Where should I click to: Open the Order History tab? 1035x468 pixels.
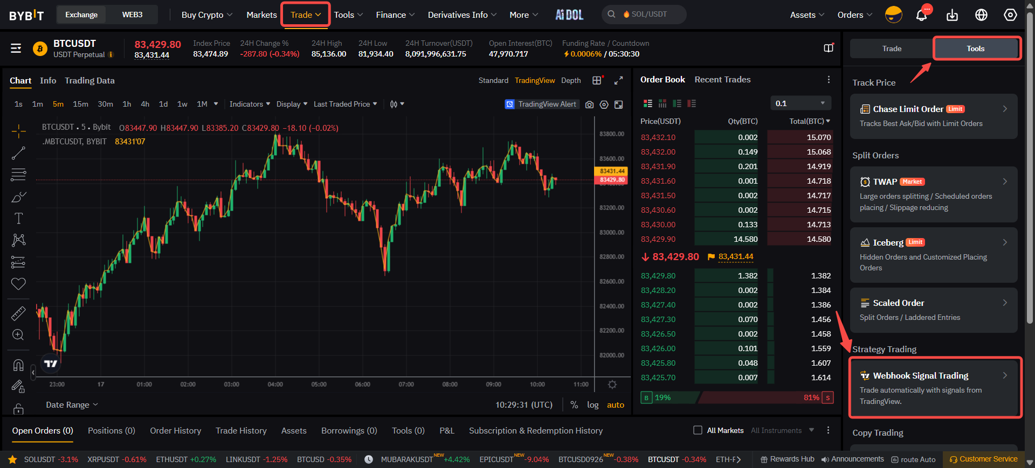click(175, 431)
